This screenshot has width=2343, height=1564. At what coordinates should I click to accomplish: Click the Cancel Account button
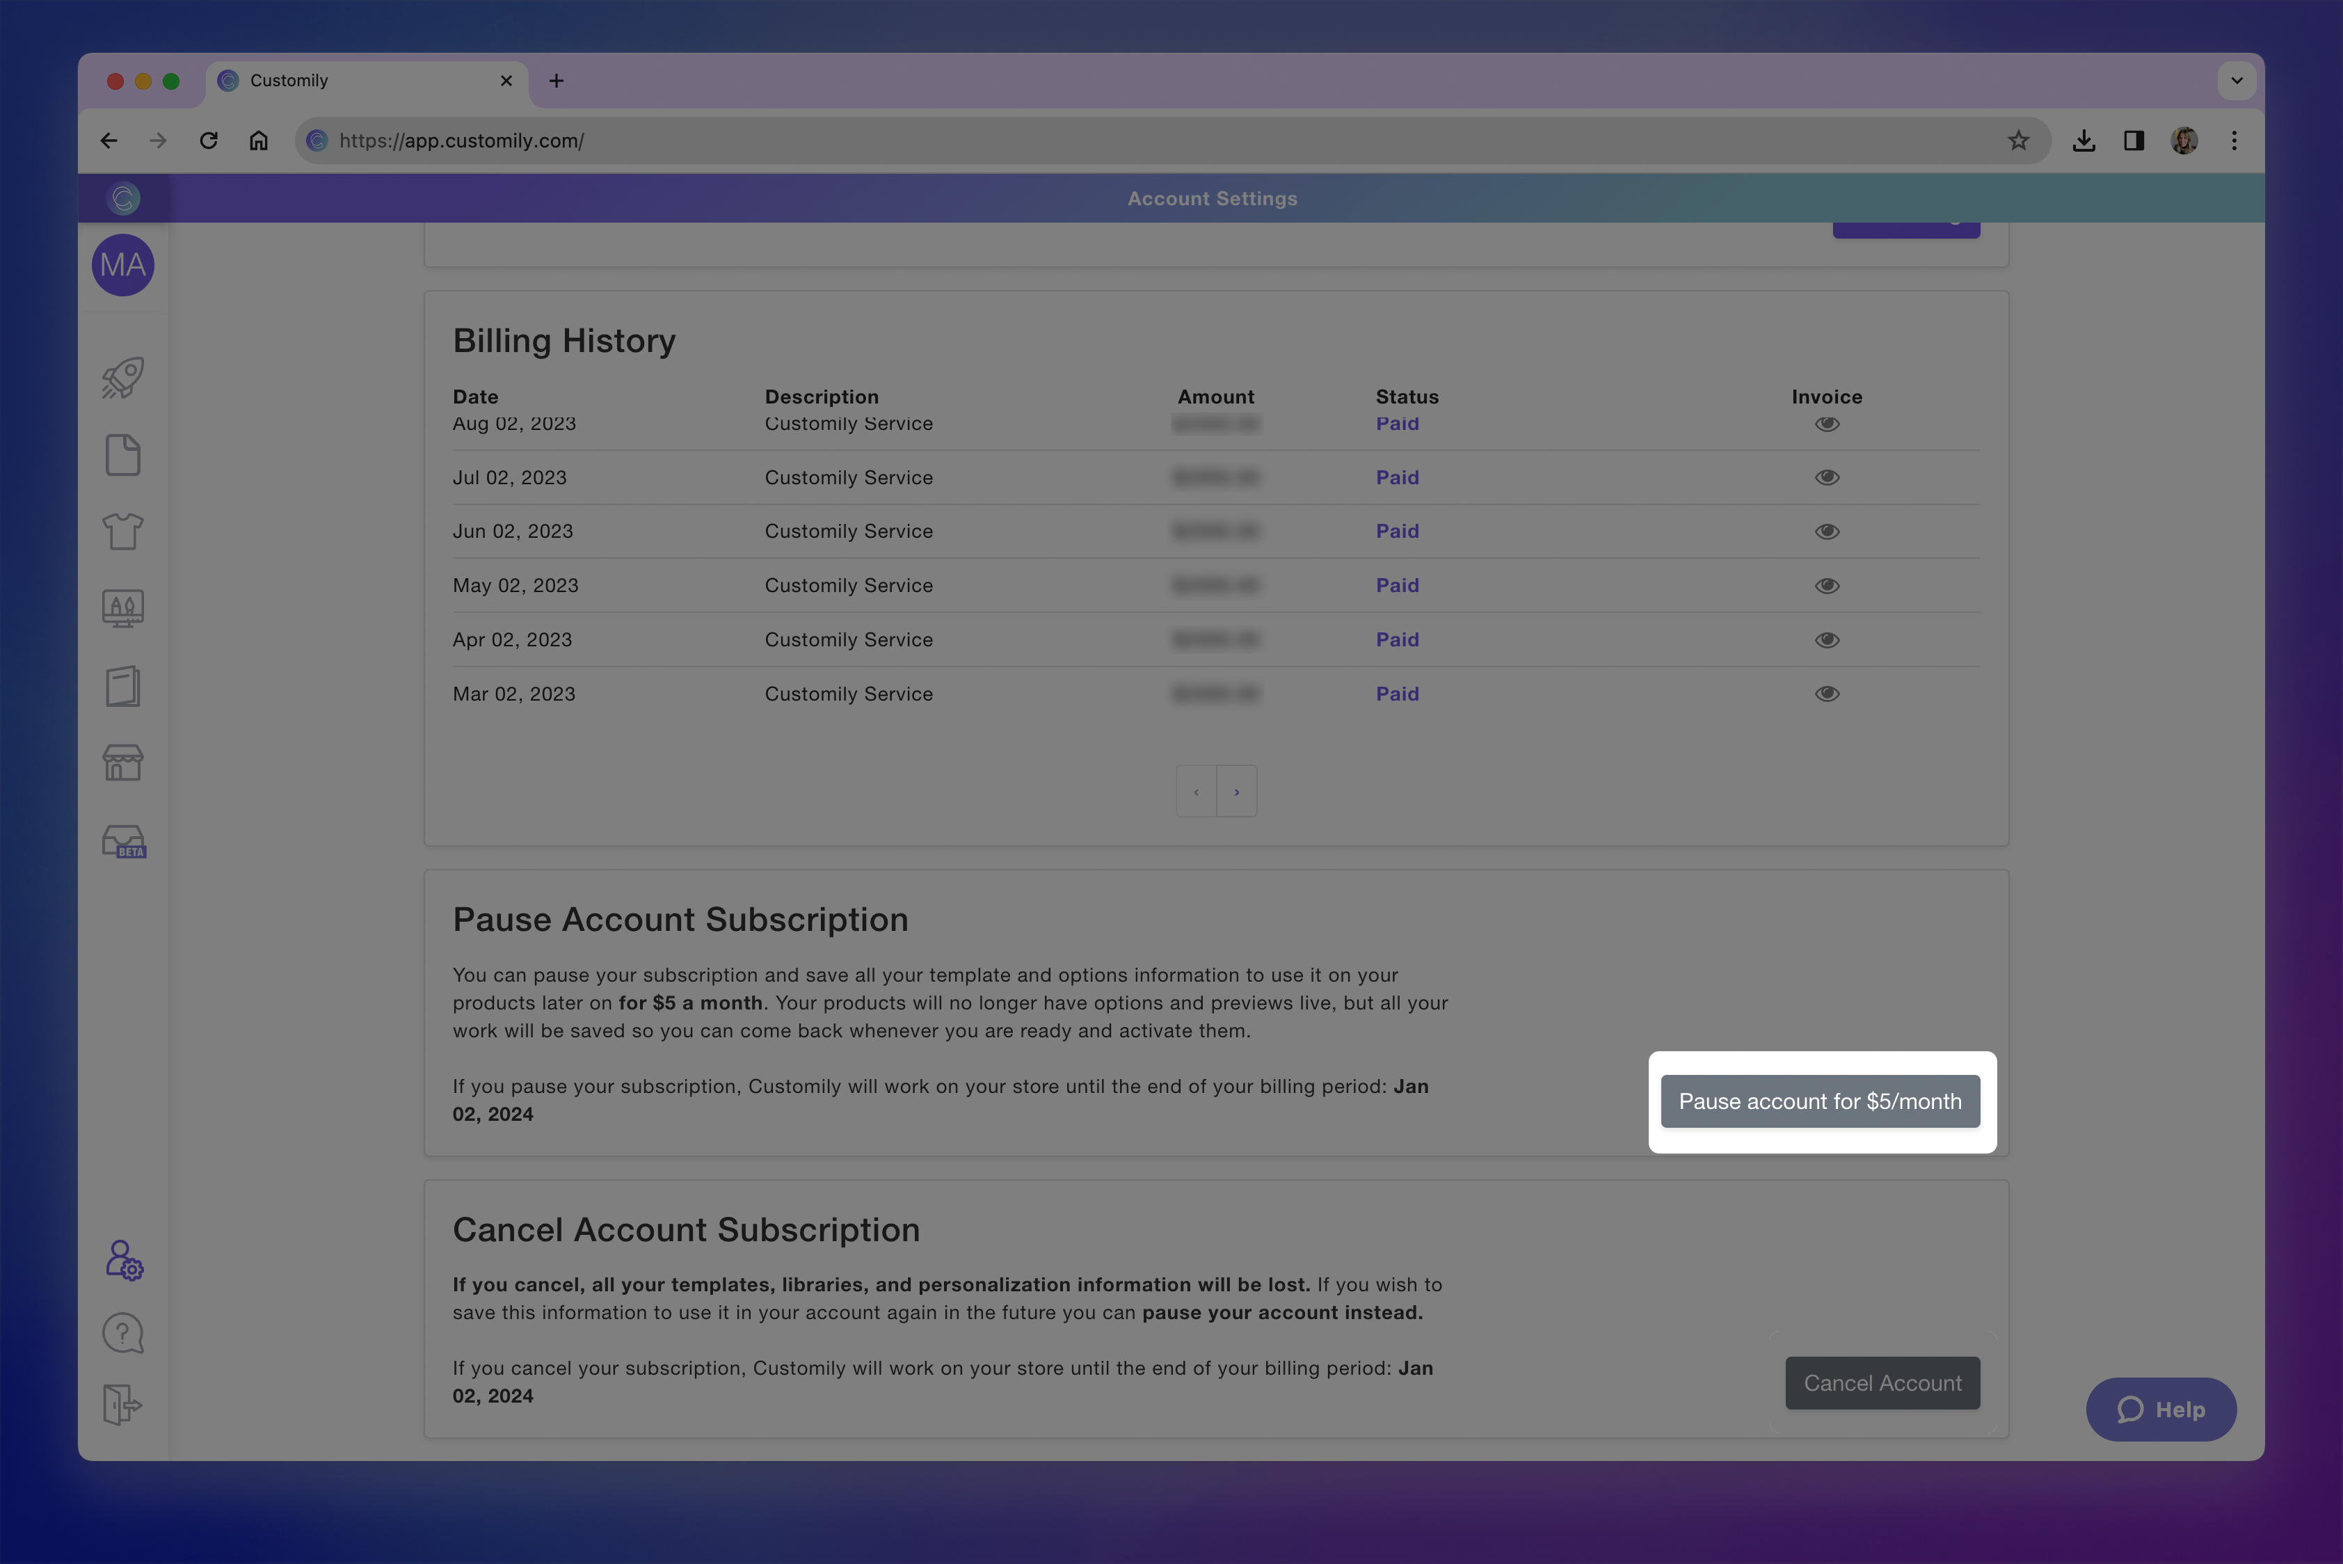click(1882, 1384)
